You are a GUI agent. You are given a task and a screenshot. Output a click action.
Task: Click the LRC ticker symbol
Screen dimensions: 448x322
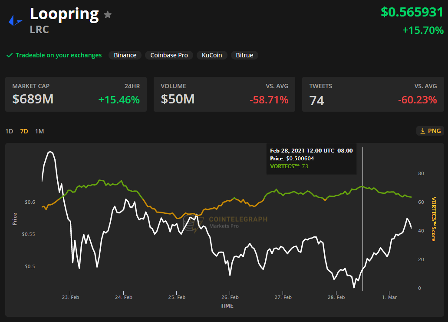point(40,30)
